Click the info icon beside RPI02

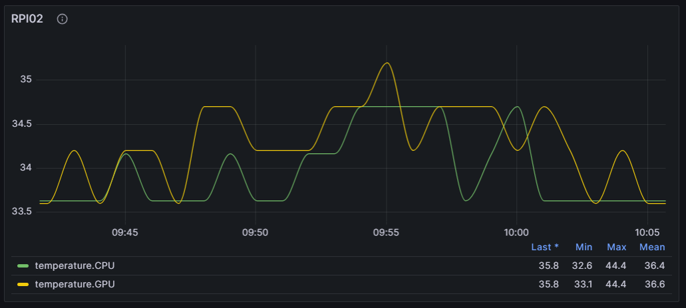pos(63,19)
